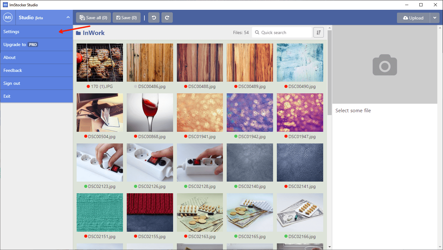
Task: Click the Files: 54 counter
Action: coord(241,32)
